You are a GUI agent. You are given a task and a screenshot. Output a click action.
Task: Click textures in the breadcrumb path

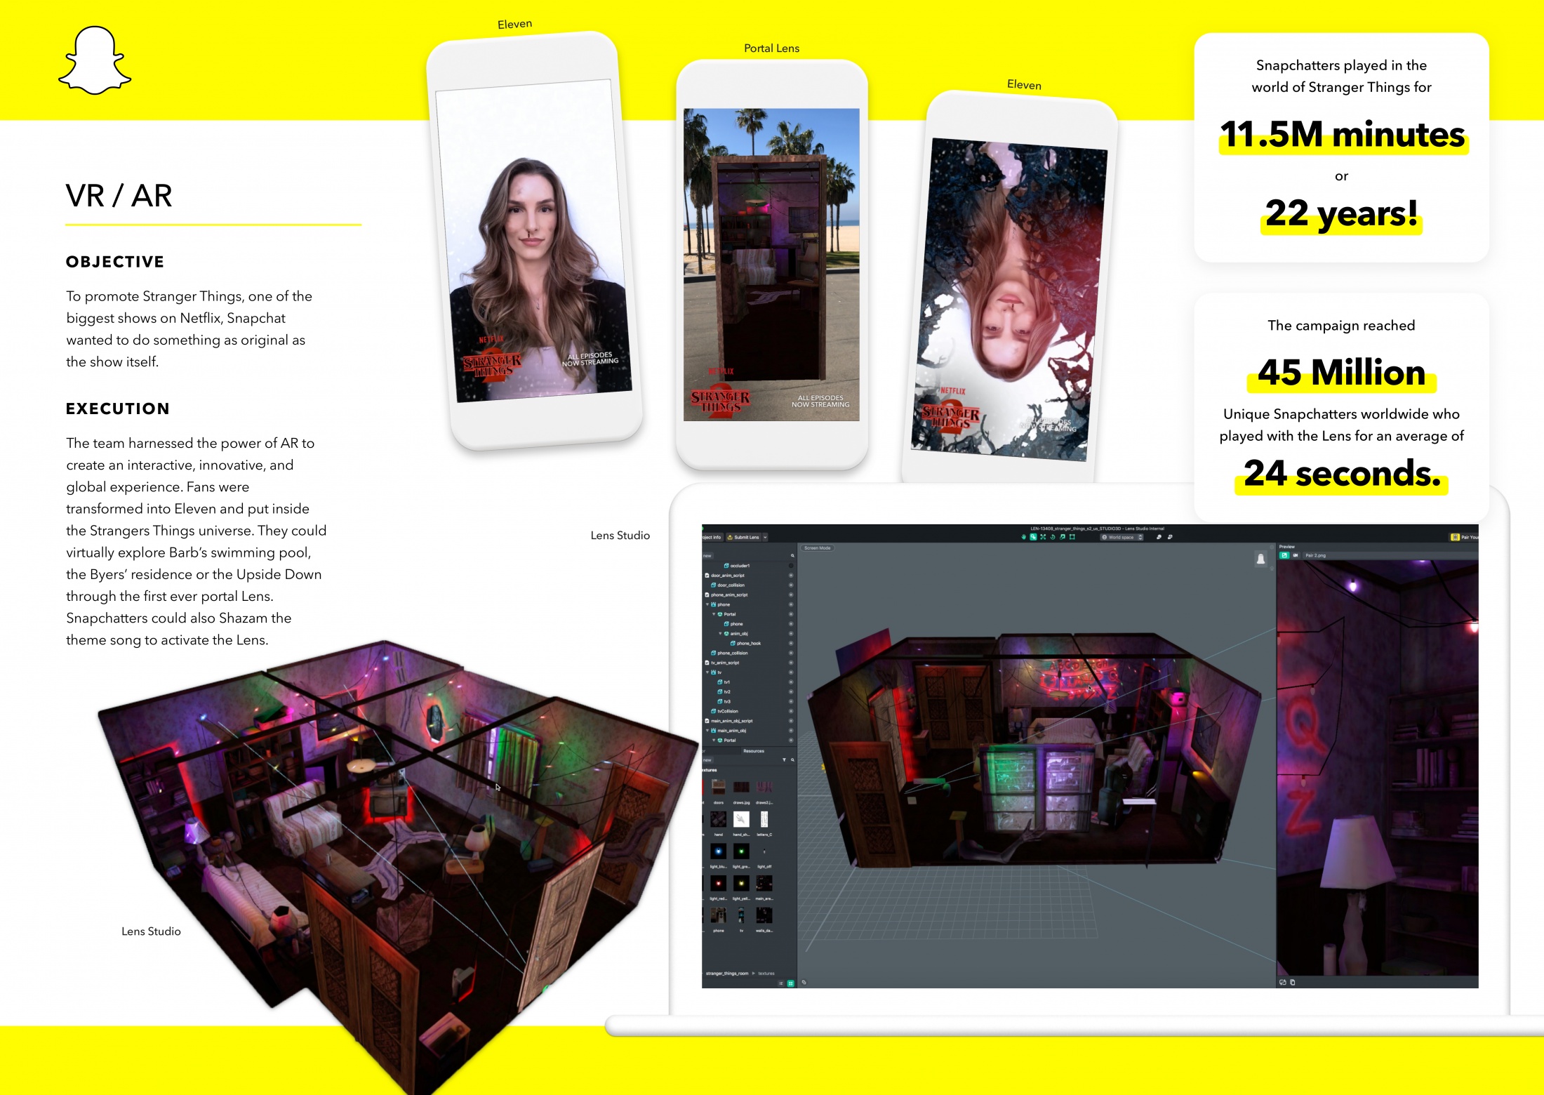766,974
